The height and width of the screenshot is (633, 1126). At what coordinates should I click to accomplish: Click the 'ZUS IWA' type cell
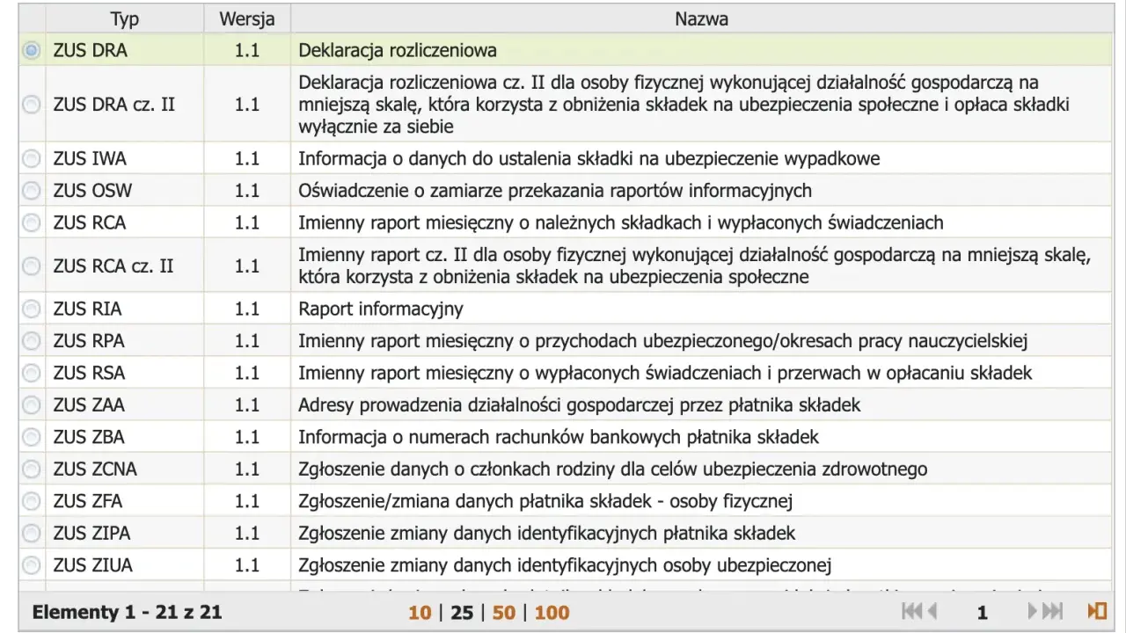pyautogui.click(x=124, y=159)
